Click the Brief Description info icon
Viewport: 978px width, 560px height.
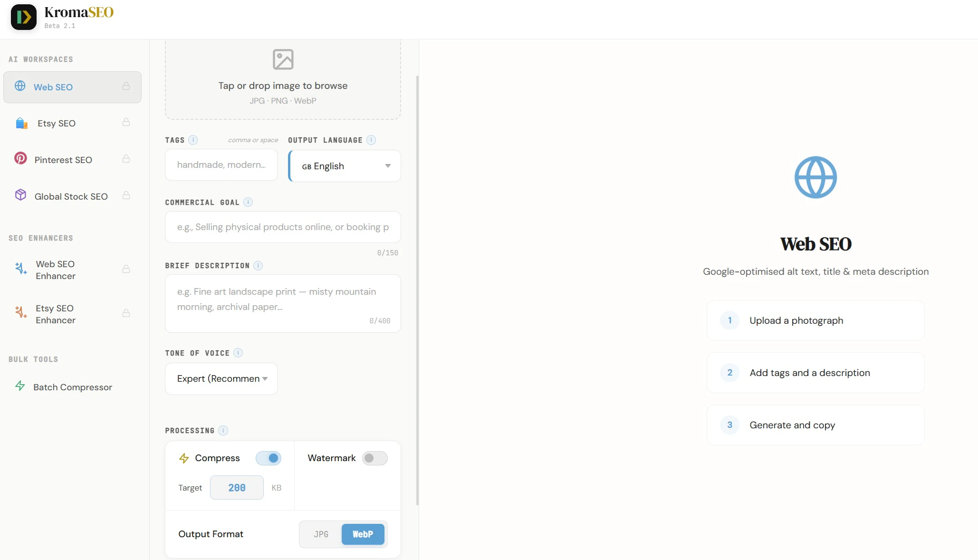pos(258,265)
